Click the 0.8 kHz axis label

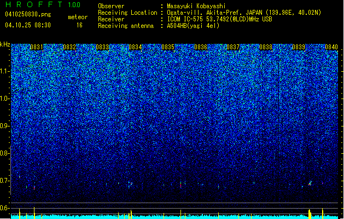point(4,153)
